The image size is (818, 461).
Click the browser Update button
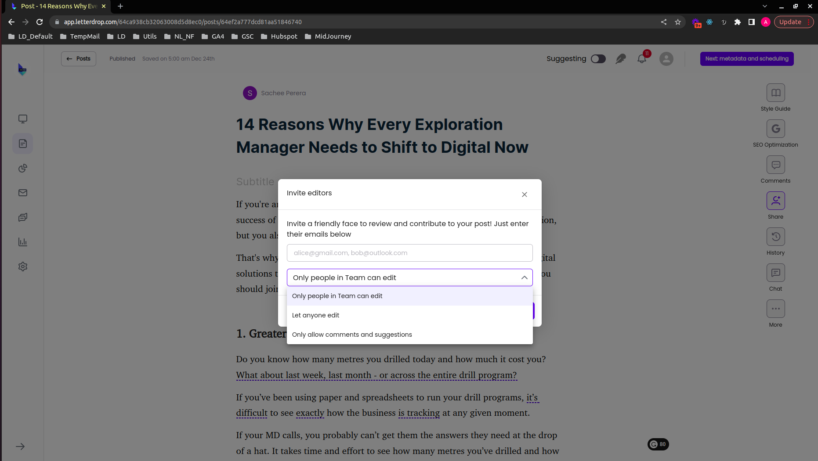click(794, 22)
